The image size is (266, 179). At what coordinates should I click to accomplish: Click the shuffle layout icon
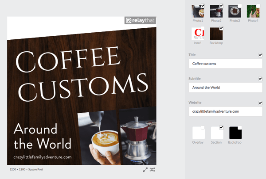click(x=153, y=170)
